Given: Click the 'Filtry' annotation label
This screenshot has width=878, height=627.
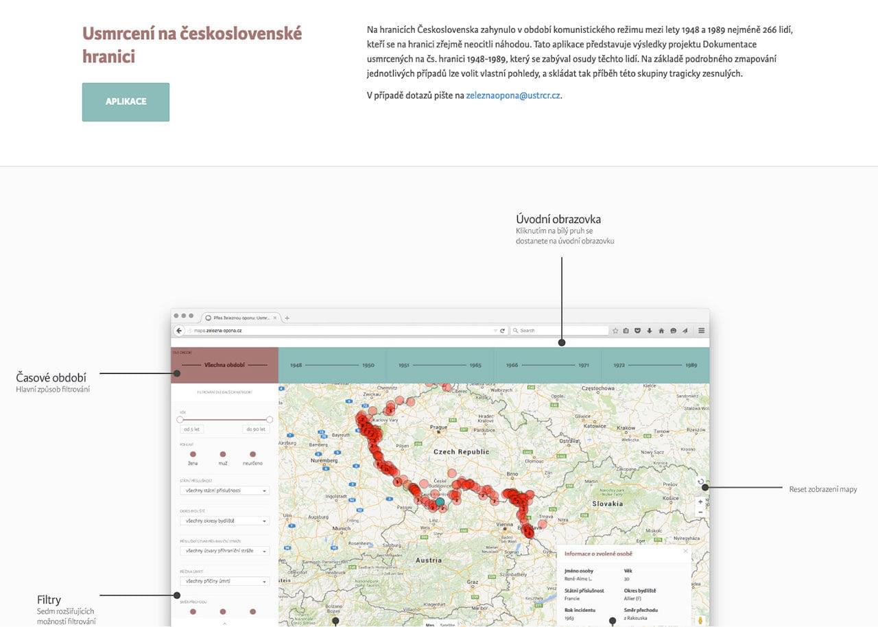Looking at the screenshot, I should (x=49, y=600).
